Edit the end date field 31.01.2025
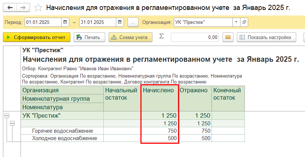 tap(98, 22)
